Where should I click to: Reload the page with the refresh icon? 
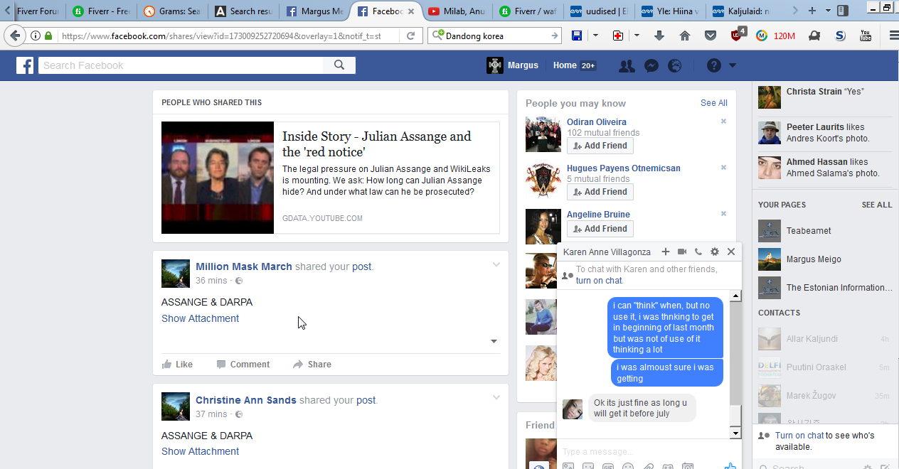coord(411,36)
